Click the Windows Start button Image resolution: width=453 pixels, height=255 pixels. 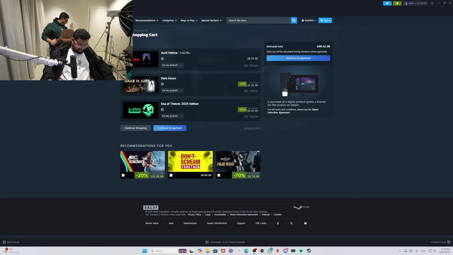(x=144, y=251)
